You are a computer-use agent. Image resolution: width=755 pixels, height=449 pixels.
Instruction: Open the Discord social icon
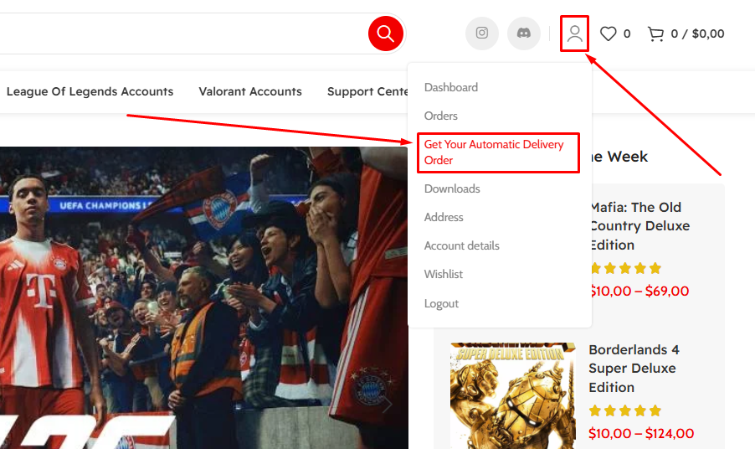524,34
